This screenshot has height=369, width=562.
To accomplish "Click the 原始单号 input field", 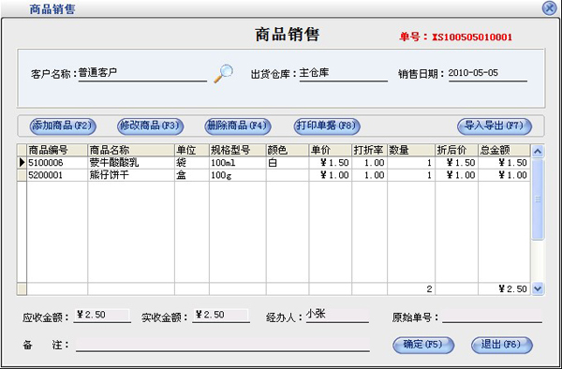I will 492,316.
